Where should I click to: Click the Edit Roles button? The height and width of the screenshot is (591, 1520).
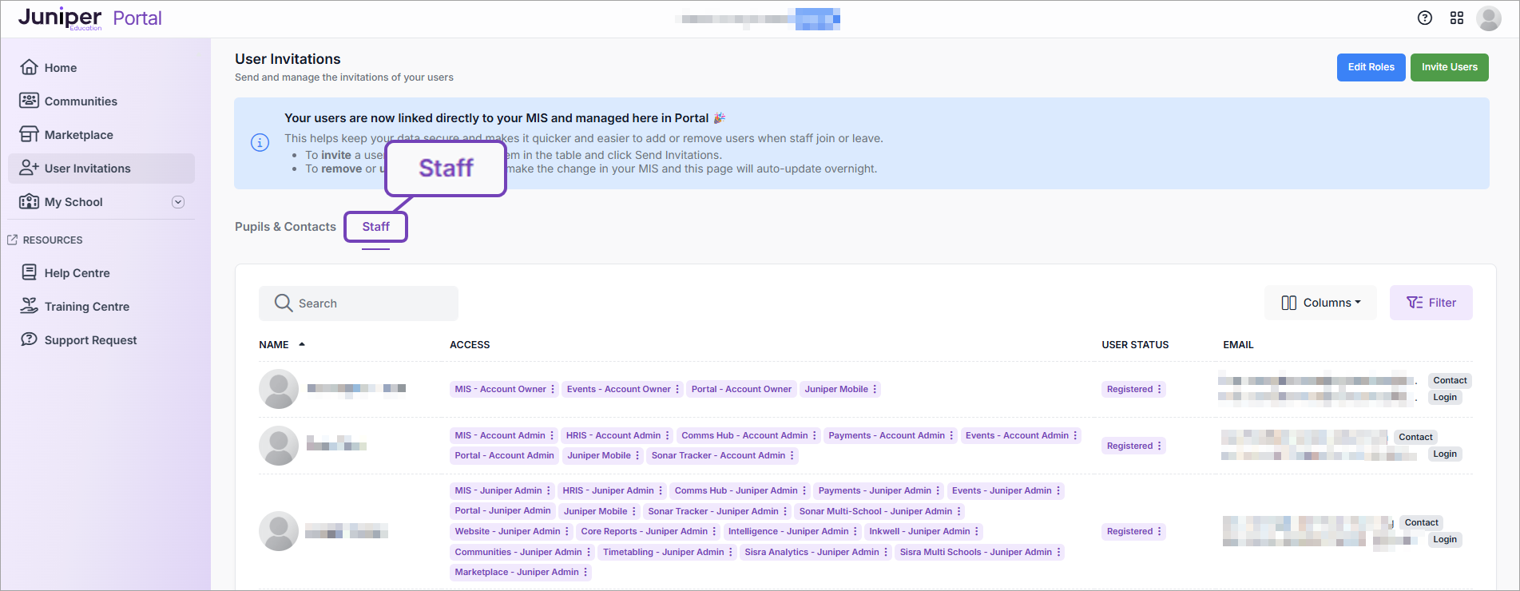[1371, 67]
